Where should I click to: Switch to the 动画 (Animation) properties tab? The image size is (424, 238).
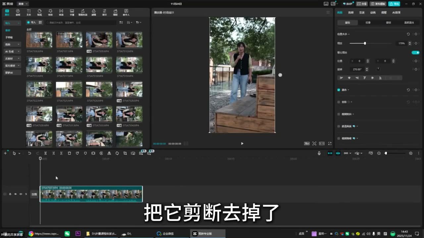click(373, 13)
